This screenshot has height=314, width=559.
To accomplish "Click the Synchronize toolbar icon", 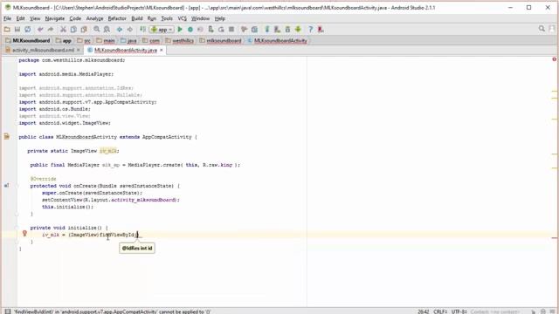I will 27,30.
